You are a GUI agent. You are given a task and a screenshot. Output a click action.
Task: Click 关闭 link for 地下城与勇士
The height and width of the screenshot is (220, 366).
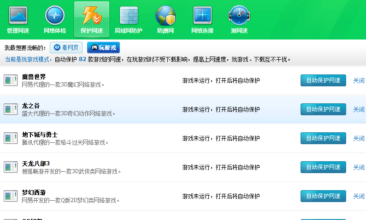(359, 138)
